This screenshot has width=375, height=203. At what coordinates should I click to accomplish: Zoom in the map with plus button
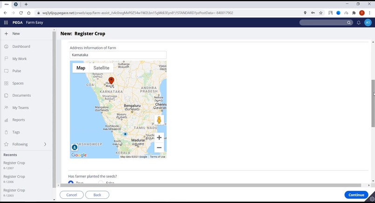159,138
